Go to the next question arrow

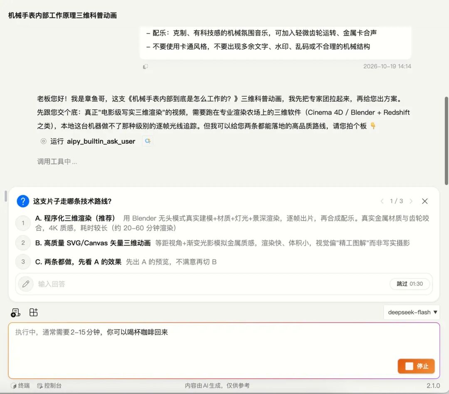tap(411, 201)
